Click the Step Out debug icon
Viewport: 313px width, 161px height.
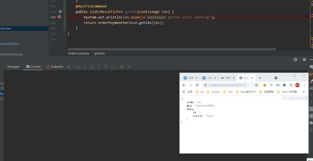coord(99,67)
